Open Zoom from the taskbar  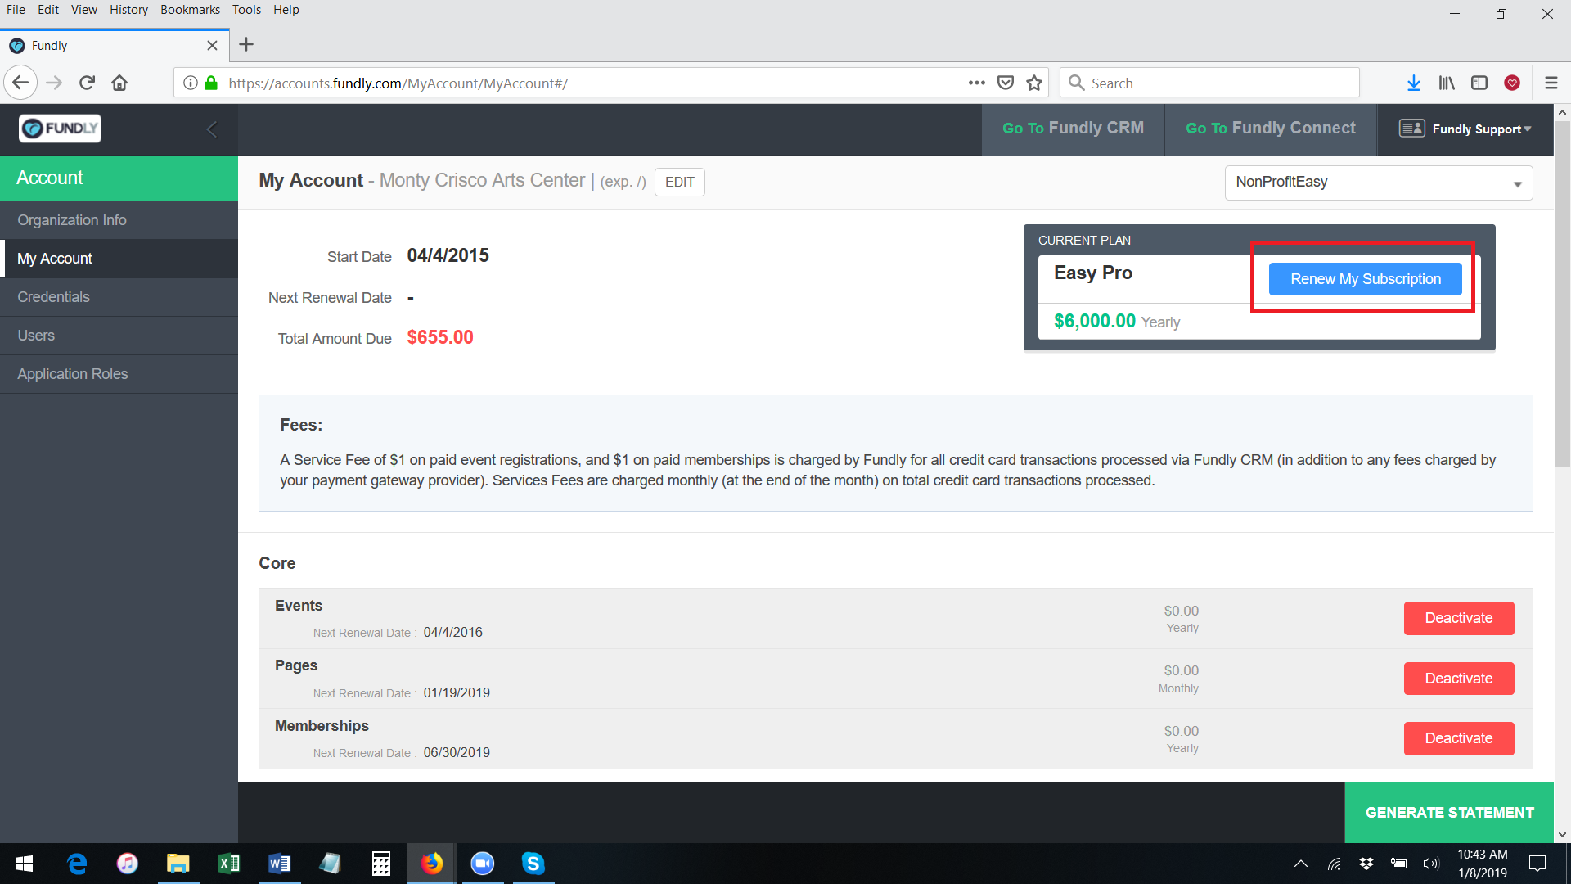(483, 864)
